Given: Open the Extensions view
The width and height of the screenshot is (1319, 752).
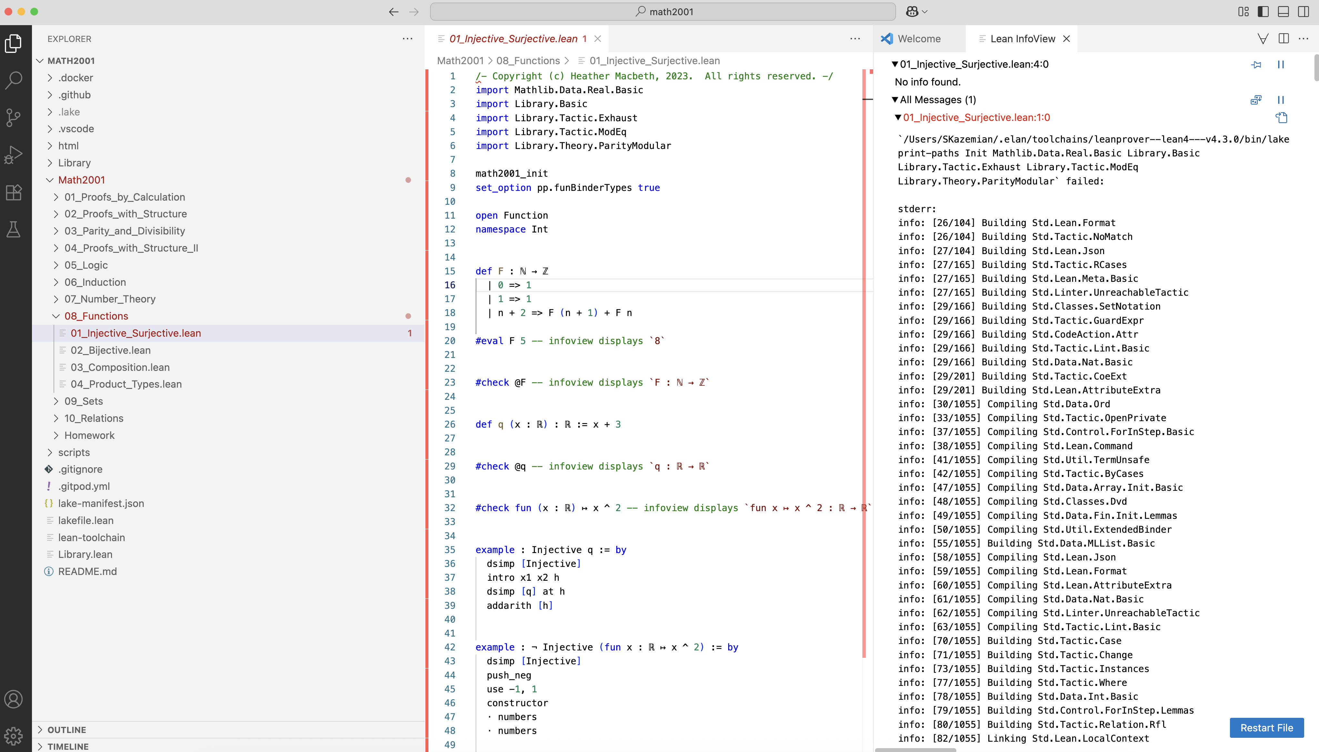Looking at the screenshot, I should [x=14, y=192].
